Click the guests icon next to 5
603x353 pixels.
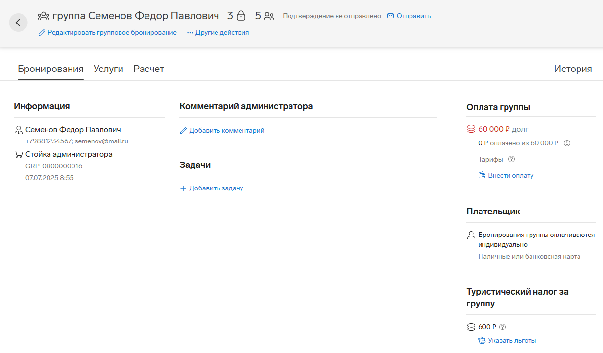269,16
